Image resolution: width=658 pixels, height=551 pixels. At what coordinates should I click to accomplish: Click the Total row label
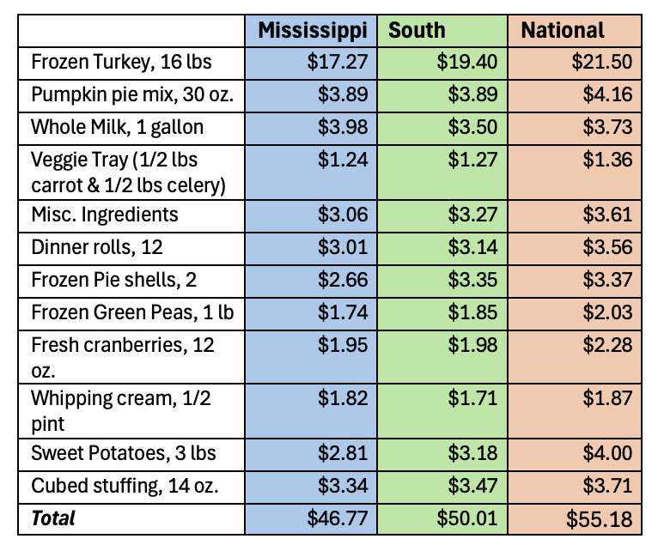coord(53,518)
